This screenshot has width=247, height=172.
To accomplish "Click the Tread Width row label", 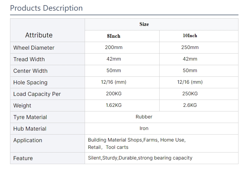I will 29,59.
